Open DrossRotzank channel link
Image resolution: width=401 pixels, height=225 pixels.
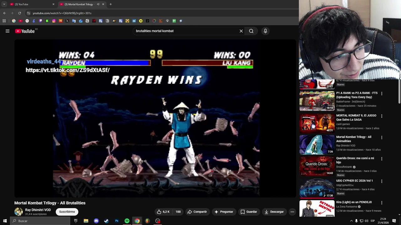point(344,167)
